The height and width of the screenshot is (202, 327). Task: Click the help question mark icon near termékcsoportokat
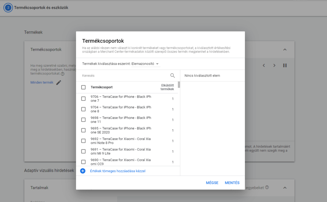click(63, 74)
